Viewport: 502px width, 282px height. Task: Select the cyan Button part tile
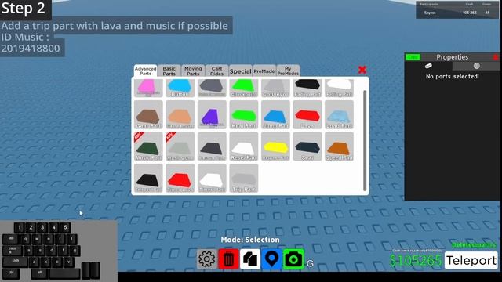tap(180, 88)
